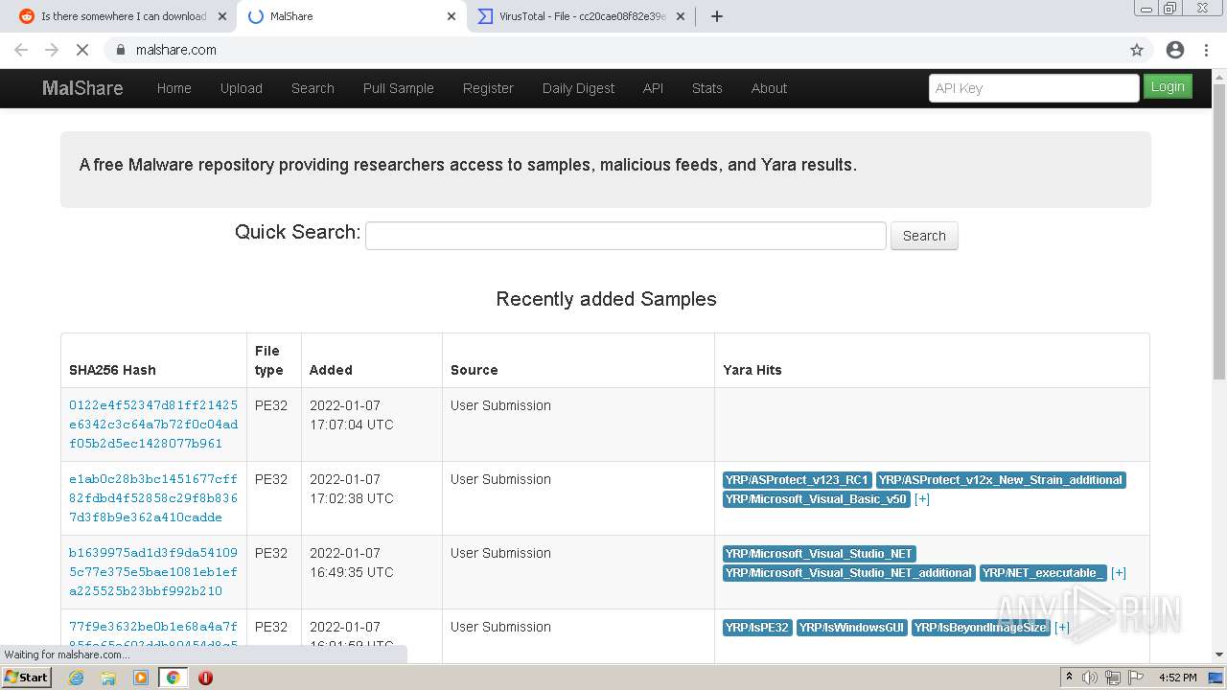Open sample hash starting b1639975ad1d

[153, 572]
